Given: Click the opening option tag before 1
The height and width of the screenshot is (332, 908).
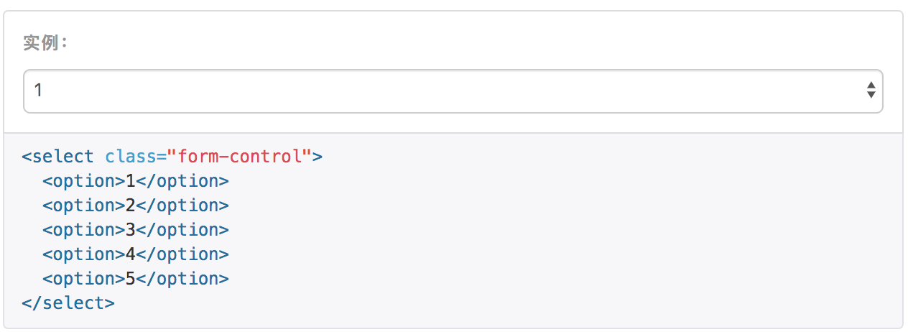Looking at the screenshot, I should (83, 181).
